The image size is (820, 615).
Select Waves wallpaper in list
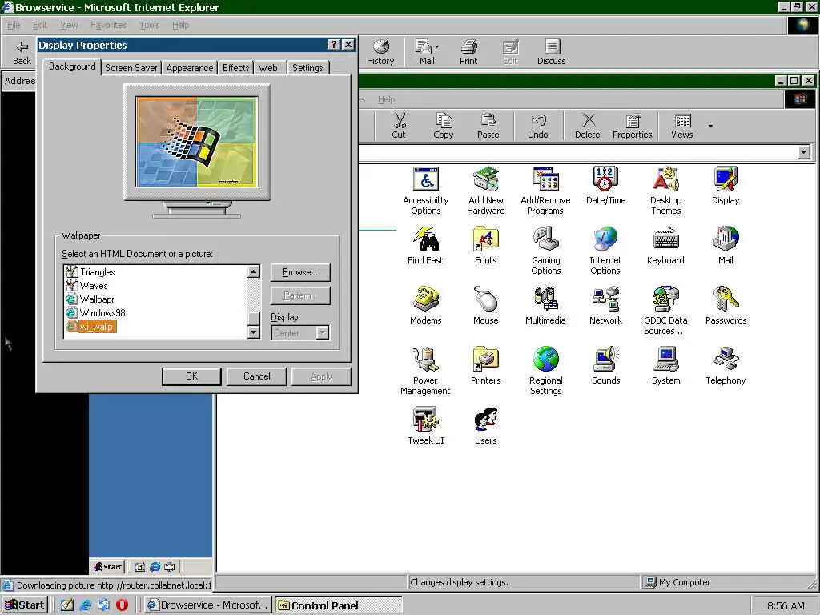click(x=86, y=286)
